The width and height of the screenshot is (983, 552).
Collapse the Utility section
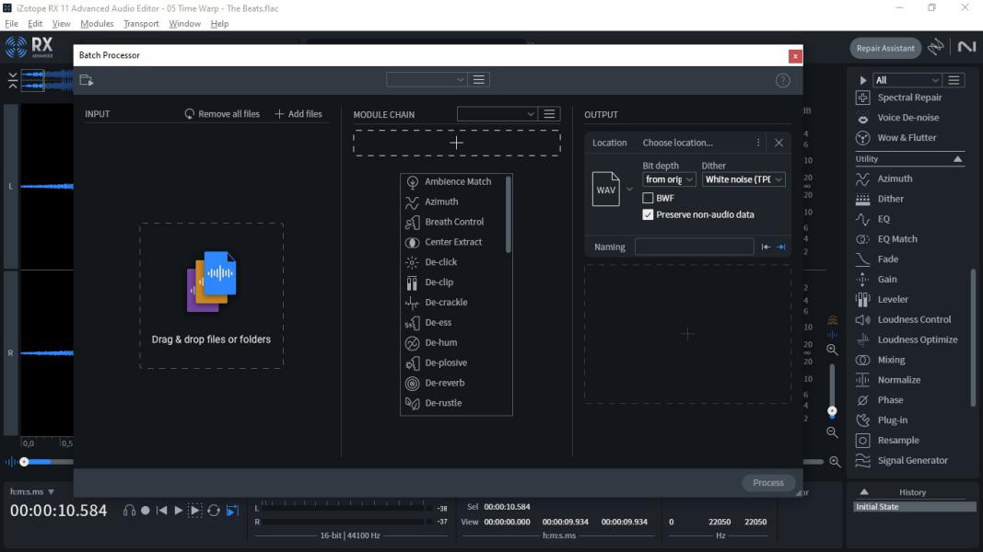[x=957, y=159]
